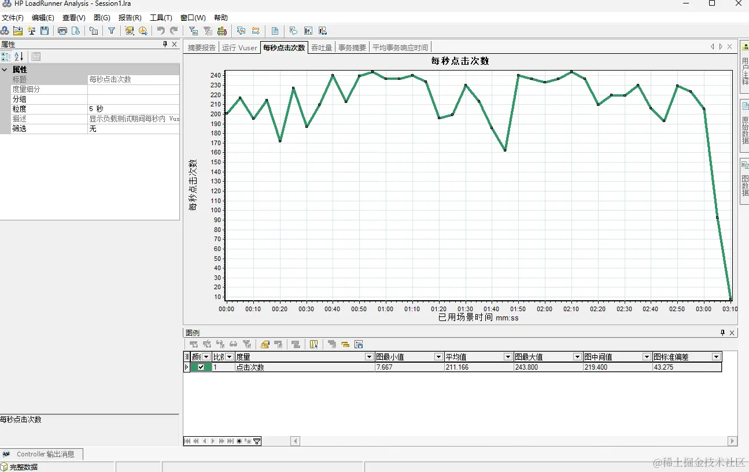Open the 图标准偏差 column dropdown
The image size is (749, 472).
[x=716, y=357]
